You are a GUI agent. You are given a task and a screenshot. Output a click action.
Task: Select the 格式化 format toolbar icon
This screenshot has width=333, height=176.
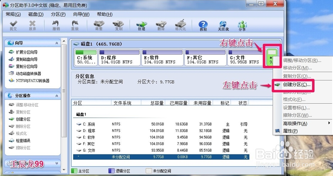pyautogui.click(x=180, y=26)
